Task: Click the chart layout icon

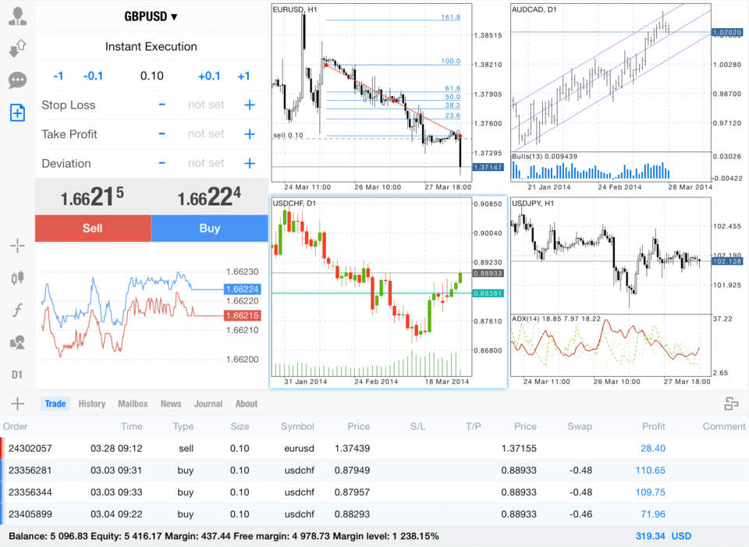Action: pos(731,403)
